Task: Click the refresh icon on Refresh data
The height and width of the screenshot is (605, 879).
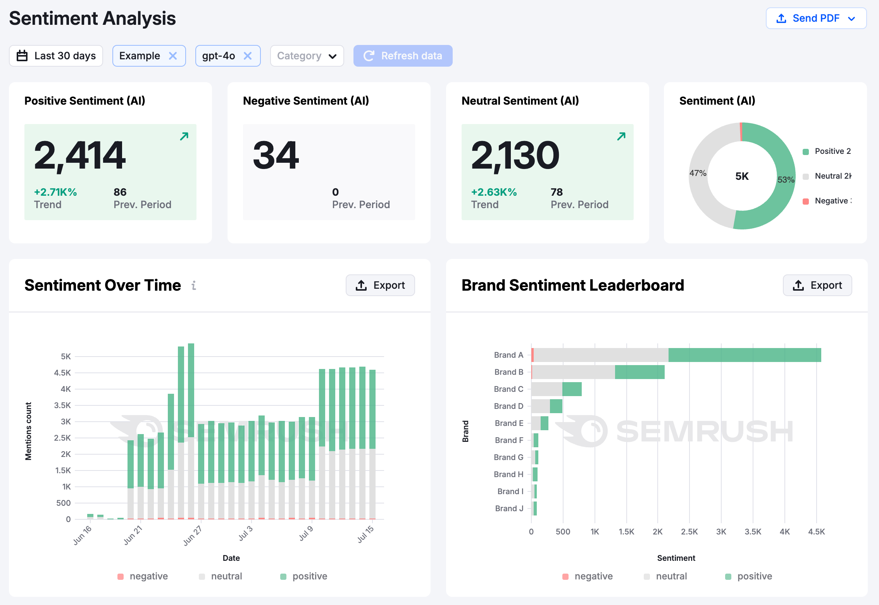Action: (369, 55)
